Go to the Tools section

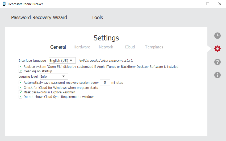(97, 18)
